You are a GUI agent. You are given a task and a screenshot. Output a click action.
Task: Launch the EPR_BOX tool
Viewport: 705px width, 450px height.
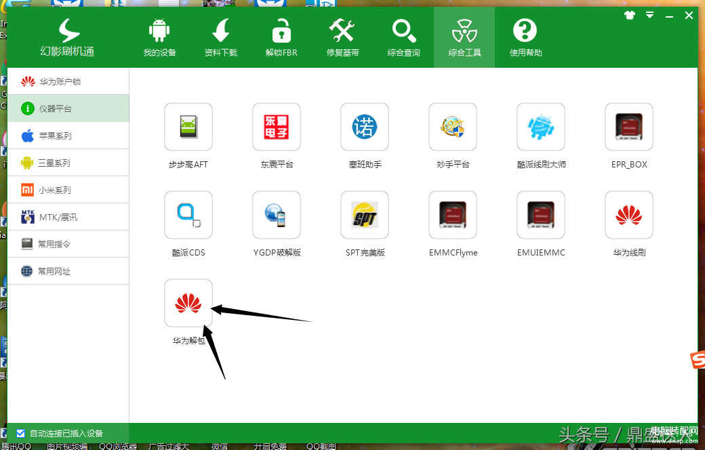click(628, 127)
